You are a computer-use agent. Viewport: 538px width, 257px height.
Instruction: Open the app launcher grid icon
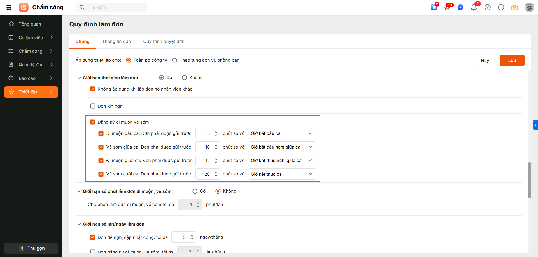coord(9,7)
